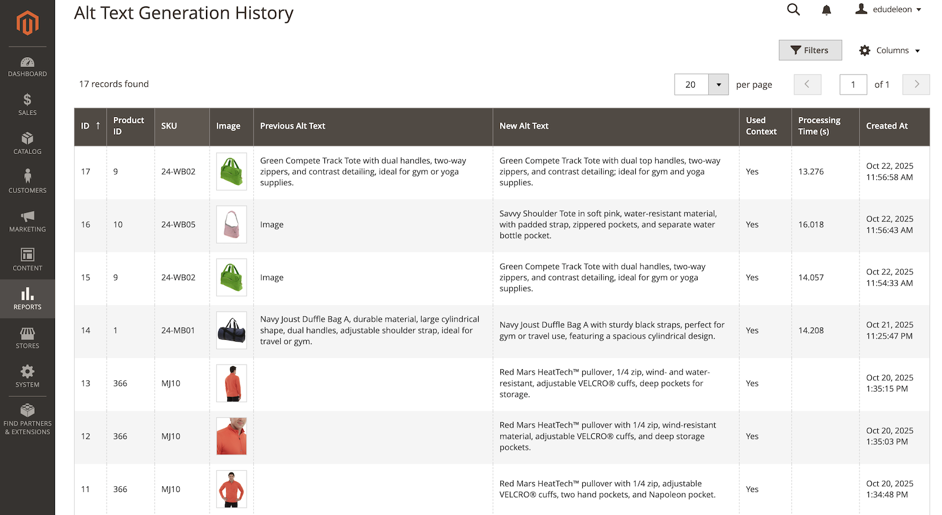Image resolution: width=942 pixels, height=515 pixels.
Task: Sort by Previous Alt Text header
Action: tap(373, 126)
